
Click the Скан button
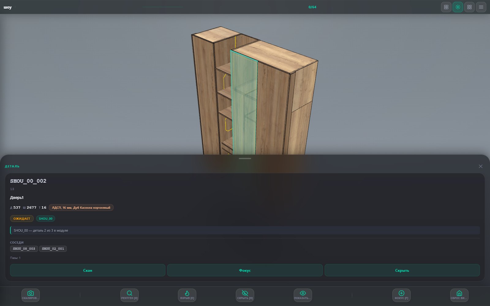tap(88, 270)
